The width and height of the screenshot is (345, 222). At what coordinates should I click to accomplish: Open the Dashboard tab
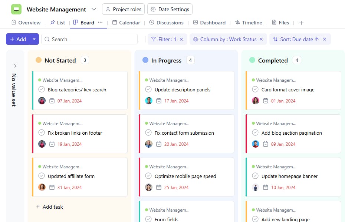click(209, 23)
